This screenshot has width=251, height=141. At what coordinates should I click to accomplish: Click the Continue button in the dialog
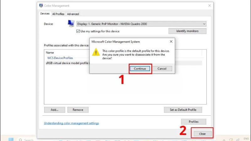tap(140, 69)
